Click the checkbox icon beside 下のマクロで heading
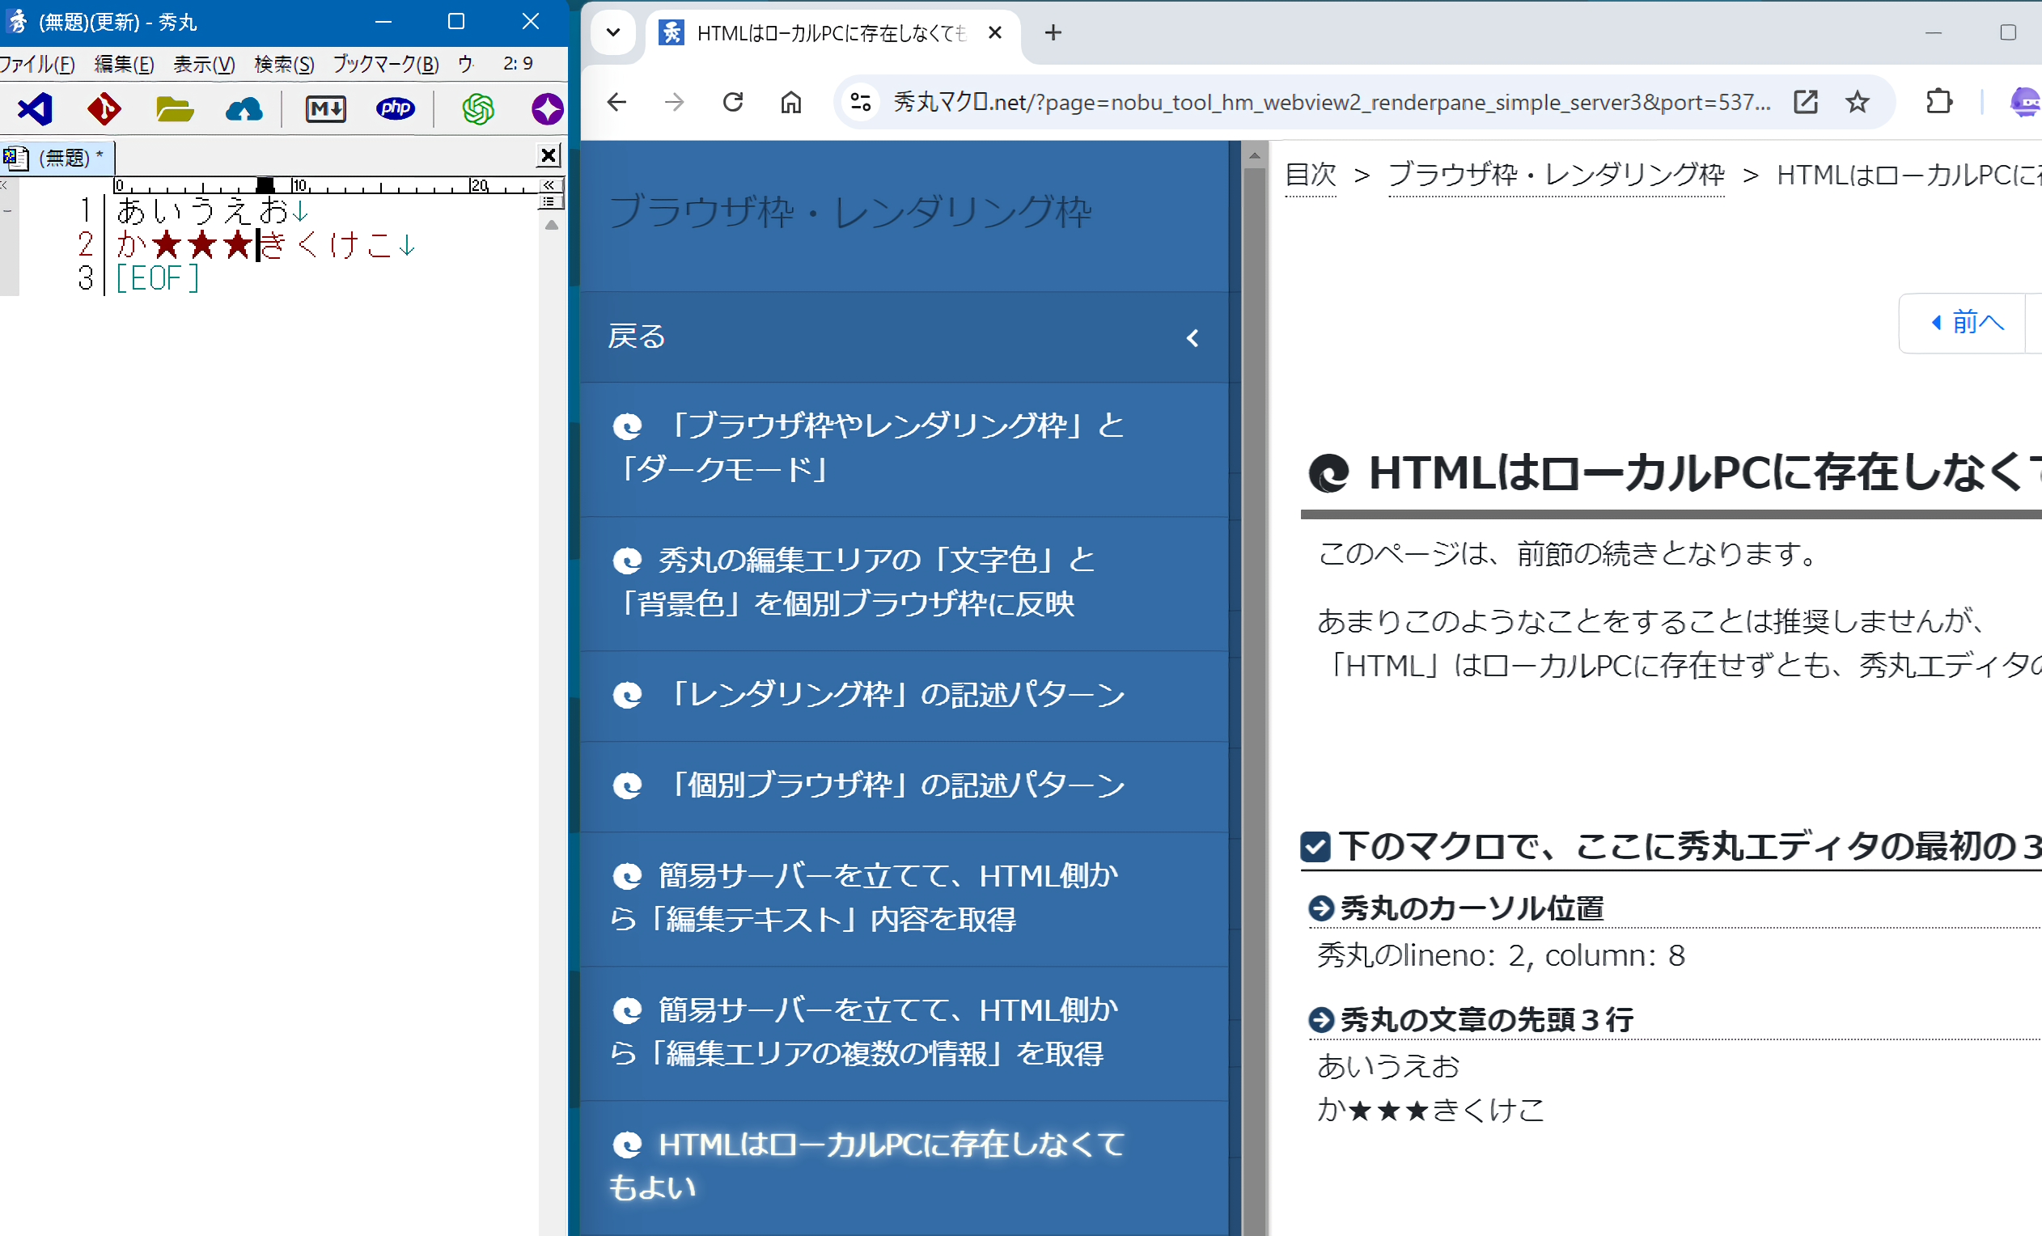2042x1236 pixels. pos(1315,847)
